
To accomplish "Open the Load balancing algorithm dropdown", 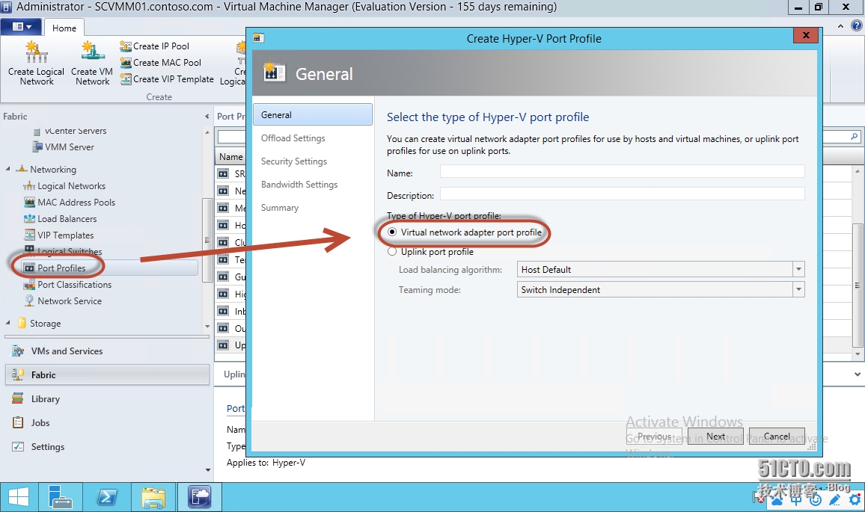I will 798,270.
